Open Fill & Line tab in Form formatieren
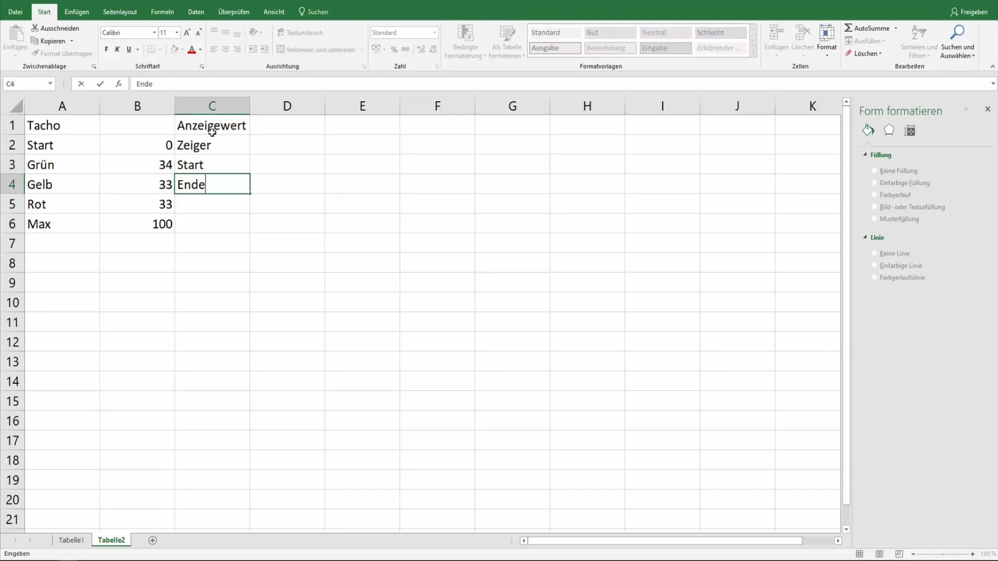The width and height of the screenshot is (998, 561). tap(868, 130)
